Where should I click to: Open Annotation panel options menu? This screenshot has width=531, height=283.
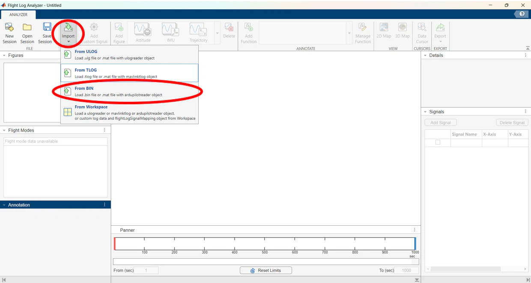pos(104,205)
